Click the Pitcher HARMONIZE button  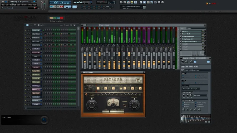tap(120, 112)
